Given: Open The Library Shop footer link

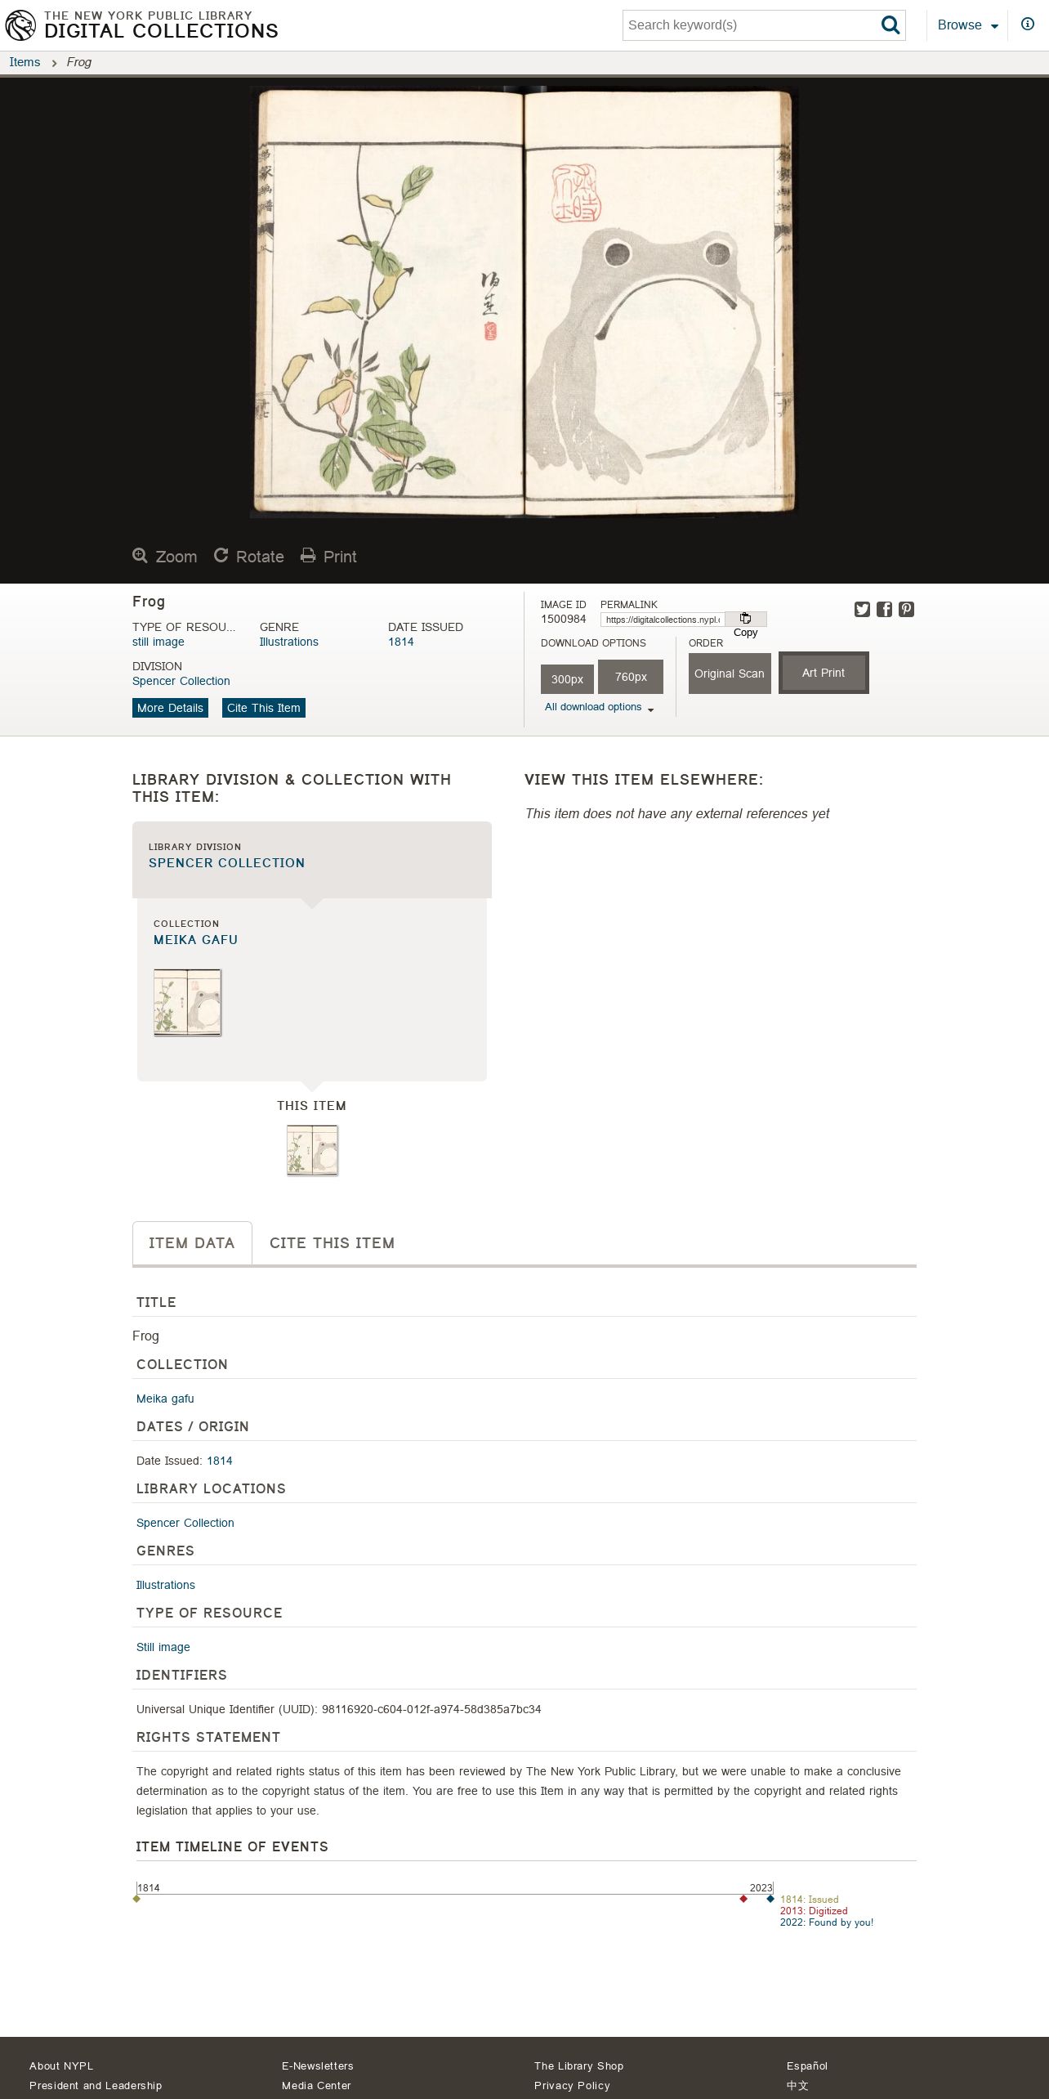Looking at the screenshot, I should [579, 2065].
